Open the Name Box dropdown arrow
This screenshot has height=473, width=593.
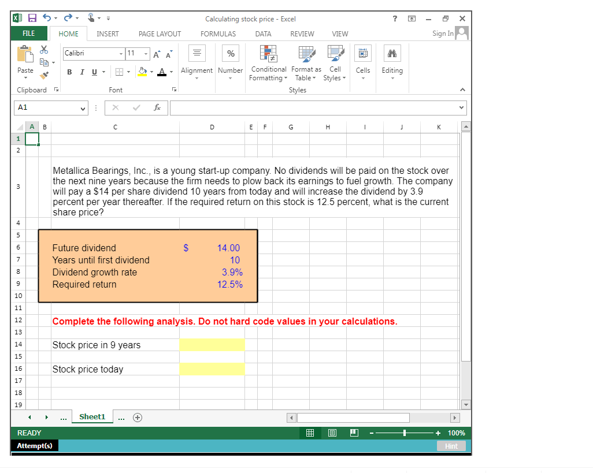(82, 107)
